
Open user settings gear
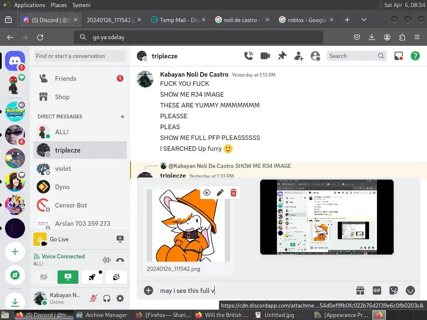tap(120, 298)
